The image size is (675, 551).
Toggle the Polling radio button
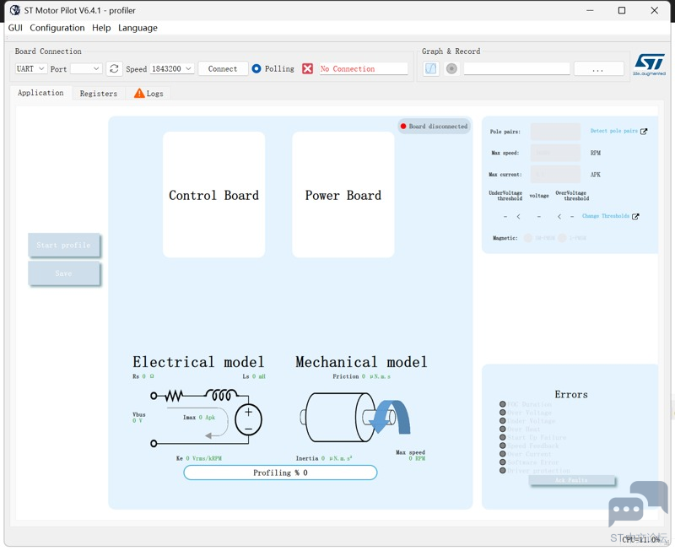pyautogui.click(x=256, y=68)
